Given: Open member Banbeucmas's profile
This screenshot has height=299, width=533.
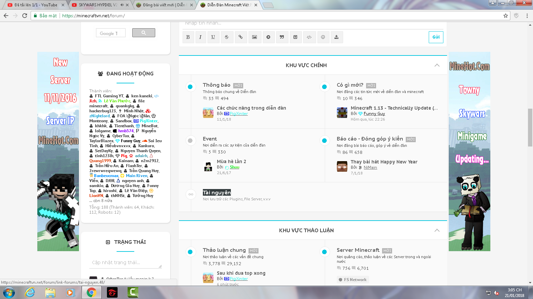Looking at the screenshot, I should [106, 176].
